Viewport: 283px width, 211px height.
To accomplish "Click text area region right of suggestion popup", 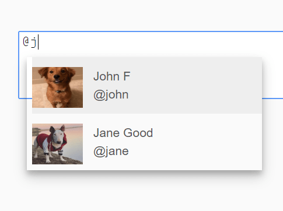I will pos(272,78).
